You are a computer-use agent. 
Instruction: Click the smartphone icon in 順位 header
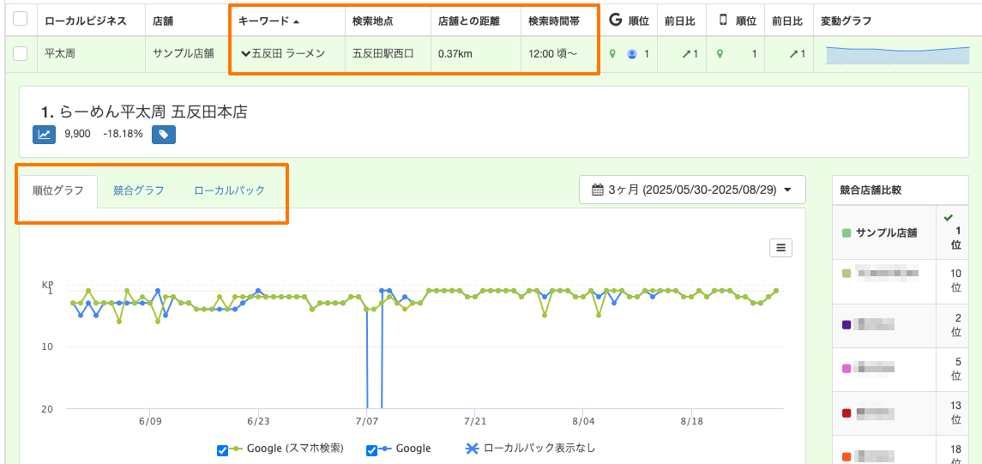(x=723, y=20)
